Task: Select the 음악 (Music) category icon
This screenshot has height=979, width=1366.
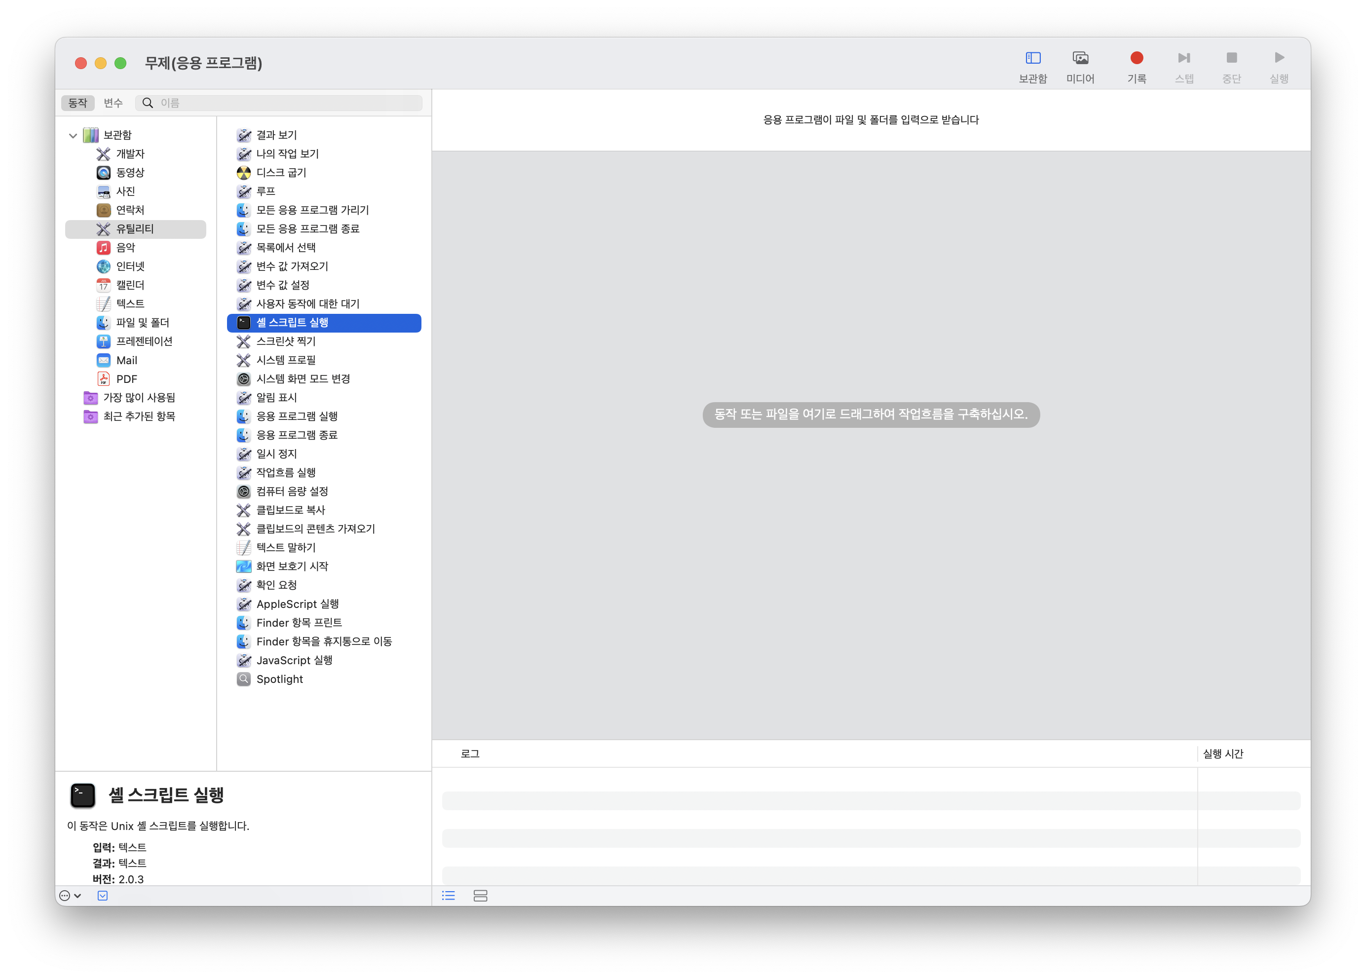Action: pyautogui.click(x=104, y=247)
